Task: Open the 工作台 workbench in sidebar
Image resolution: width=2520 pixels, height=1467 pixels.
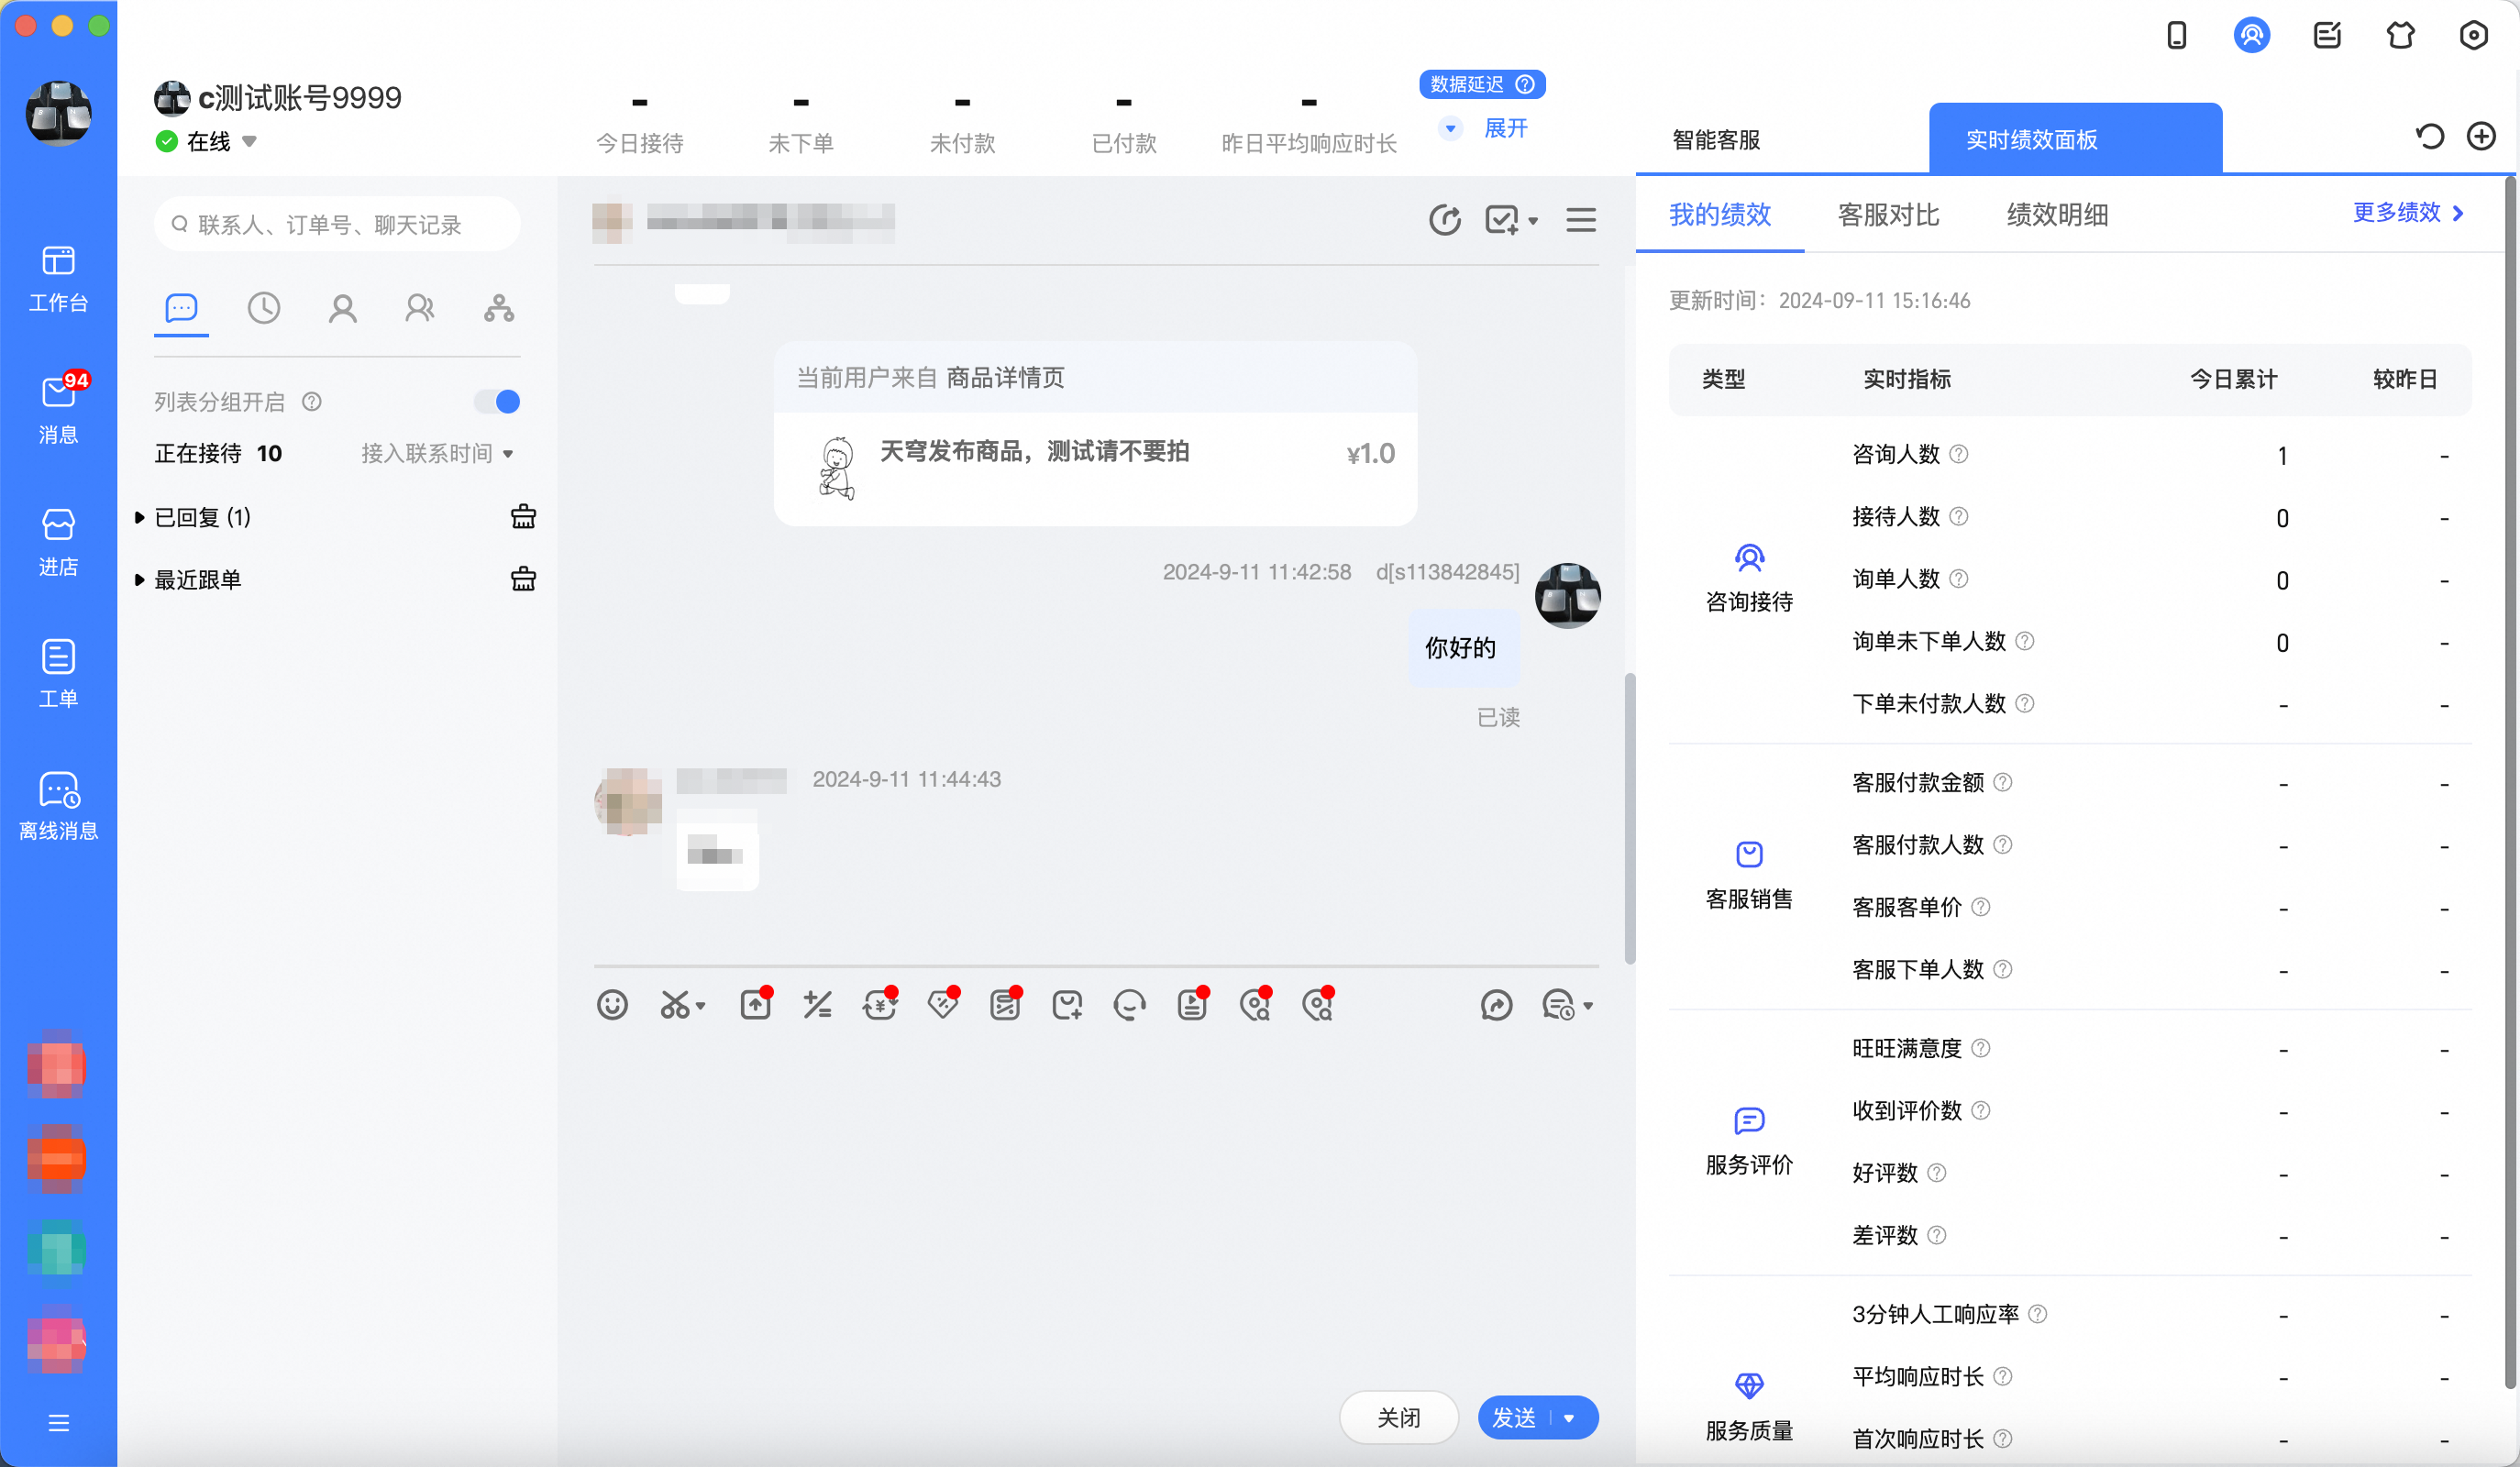Action: [x=58, y=278]
